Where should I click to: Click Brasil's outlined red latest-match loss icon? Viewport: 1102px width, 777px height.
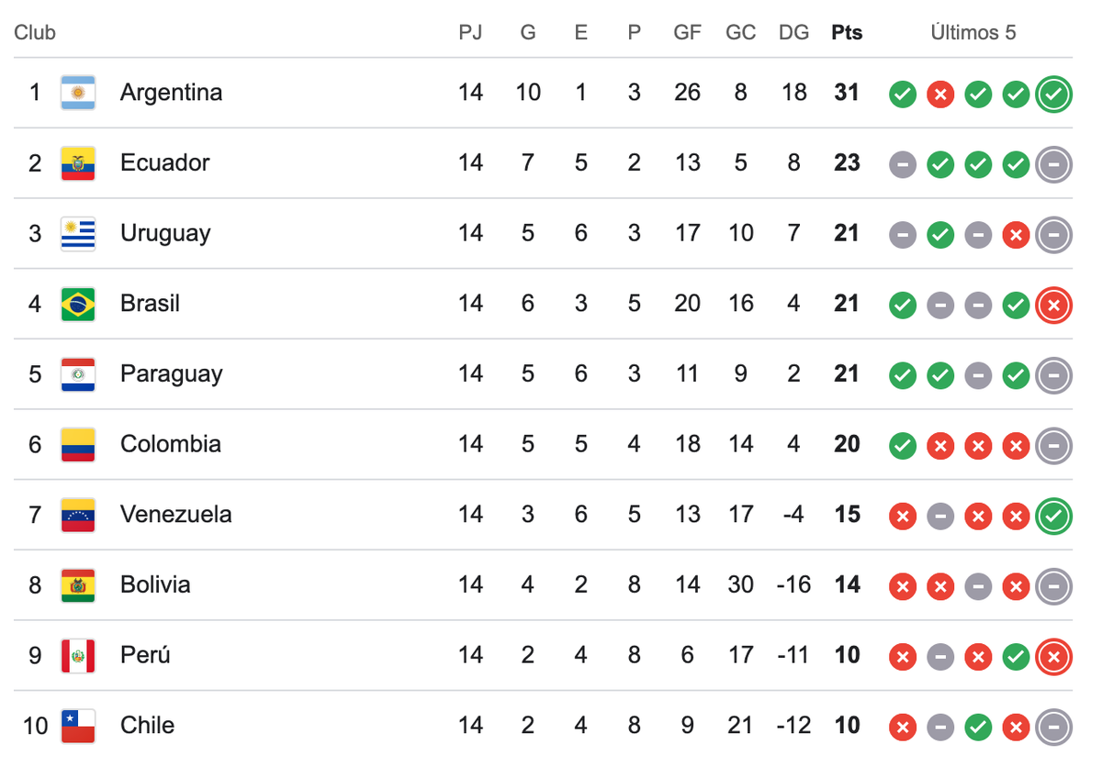1053,305
